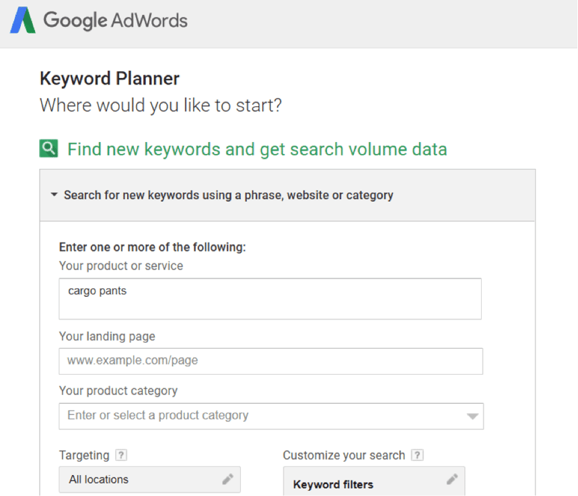Click the 'Your product or service' label
The image size is (578, 496).
click(x=121, y=266)
